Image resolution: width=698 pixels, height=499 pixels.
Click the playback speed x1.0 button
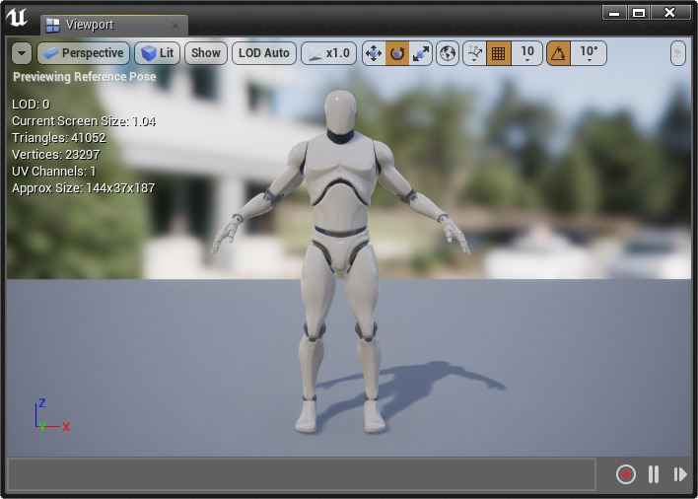pyautogui.click(x=328, y=53)
